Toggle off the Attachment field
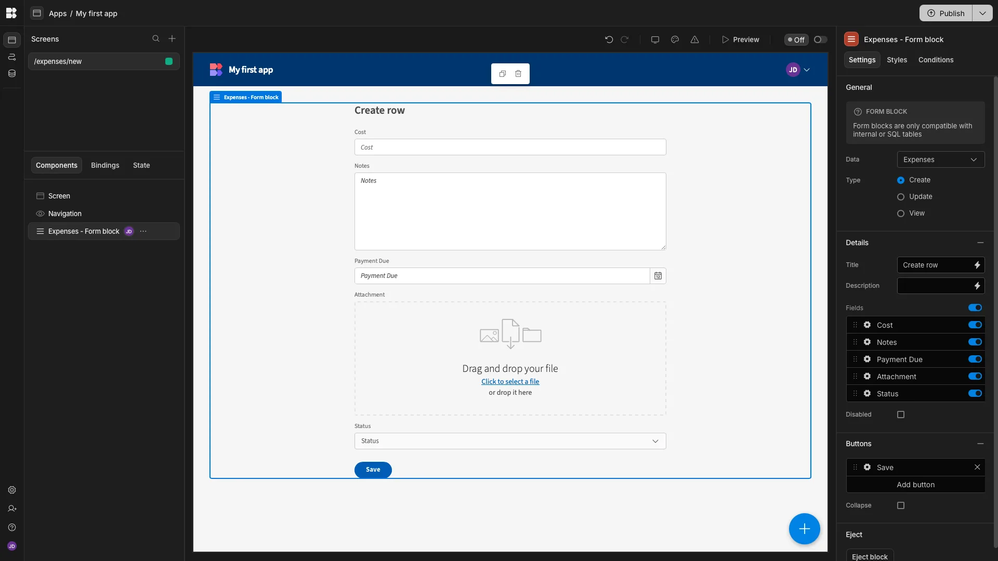Image resolution: width=998 pixels, height=561 pixels. tap(975, 377)
